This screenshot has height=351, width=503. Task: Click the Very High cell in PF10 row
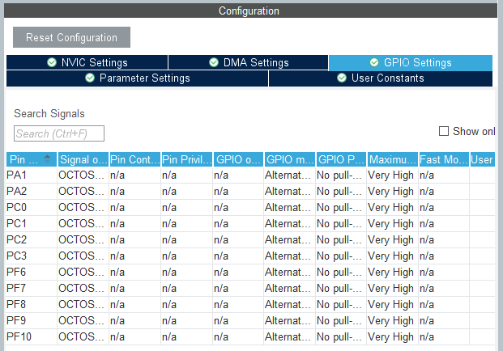[x=390, y=337]
